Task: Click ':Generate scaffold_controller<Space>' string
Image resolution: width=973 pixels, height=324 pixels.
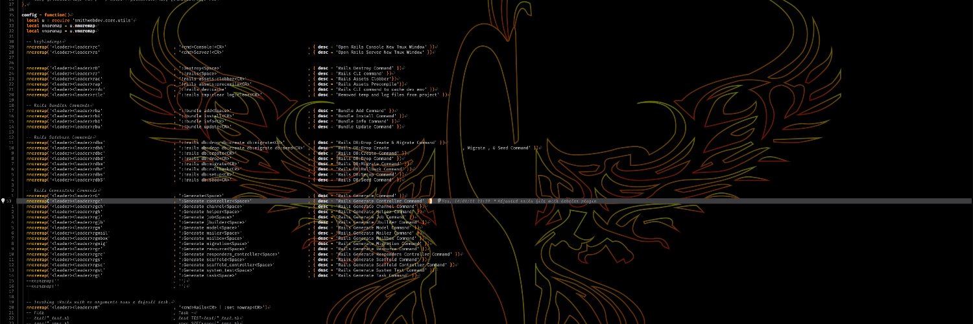Action: 227,264
